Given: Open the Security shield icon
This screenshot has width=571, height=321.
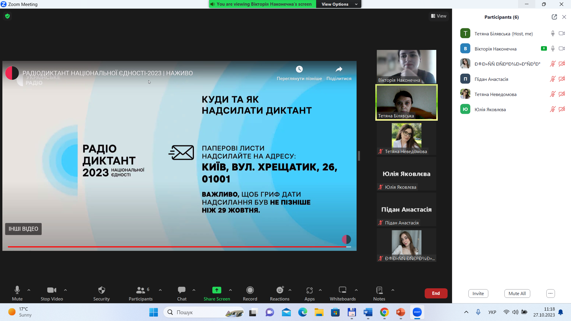Looking at the screenshot, I should (101, 290).
